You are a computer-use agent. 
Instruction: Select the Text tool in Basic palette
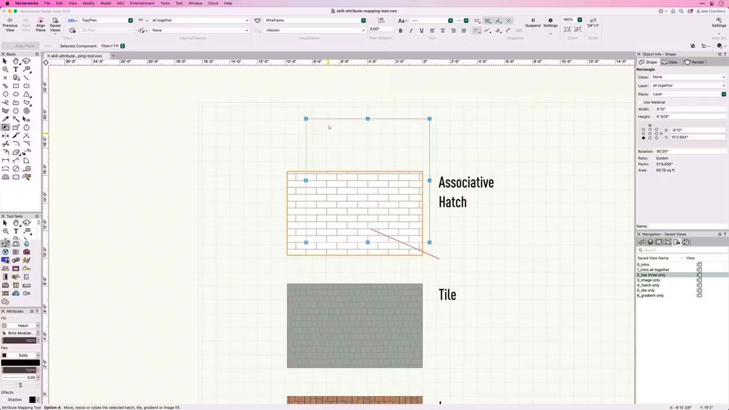pyautogui.click(x=16, y=69)
